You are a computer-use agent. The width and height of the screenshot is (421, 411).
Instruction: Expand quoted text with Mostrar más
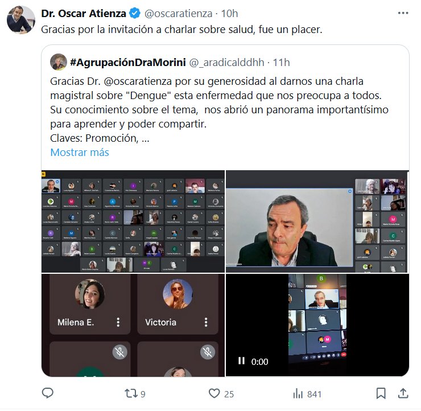coord(80,153)
